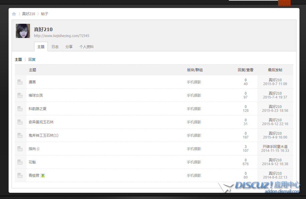The image size is (306, 199).
Task: Open the 分享 tab
Action: [x=69, y=47]
